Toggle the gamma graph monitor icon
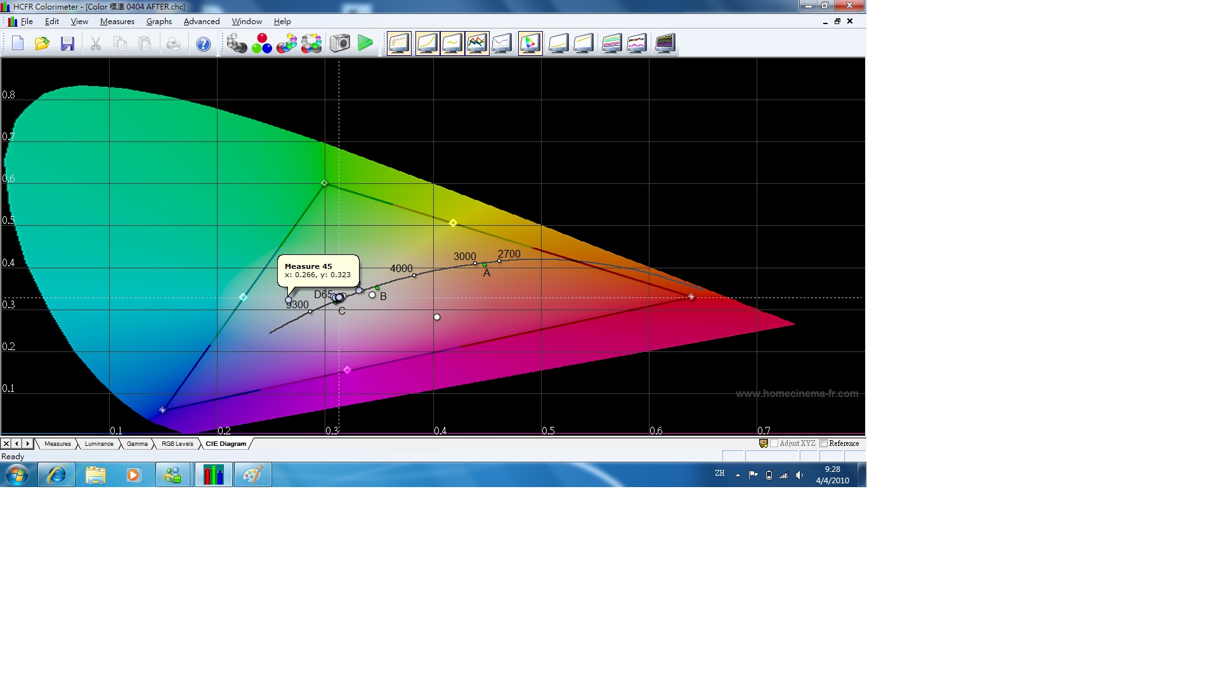This screenshot has height=685, width=1219. [x=452, y=44]
